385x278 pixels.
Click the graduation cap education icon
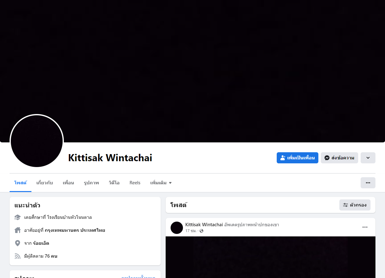18,217
